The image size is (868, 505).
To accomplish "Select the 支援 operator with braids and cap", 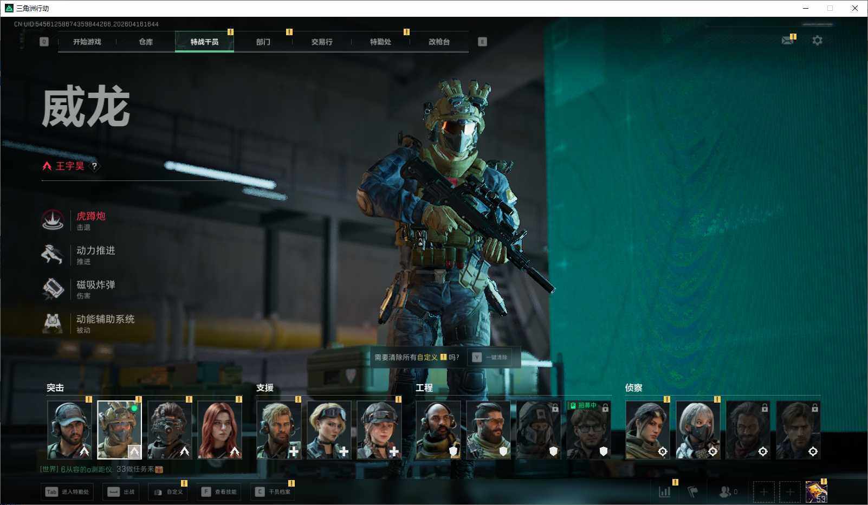I will pos(379,430).
